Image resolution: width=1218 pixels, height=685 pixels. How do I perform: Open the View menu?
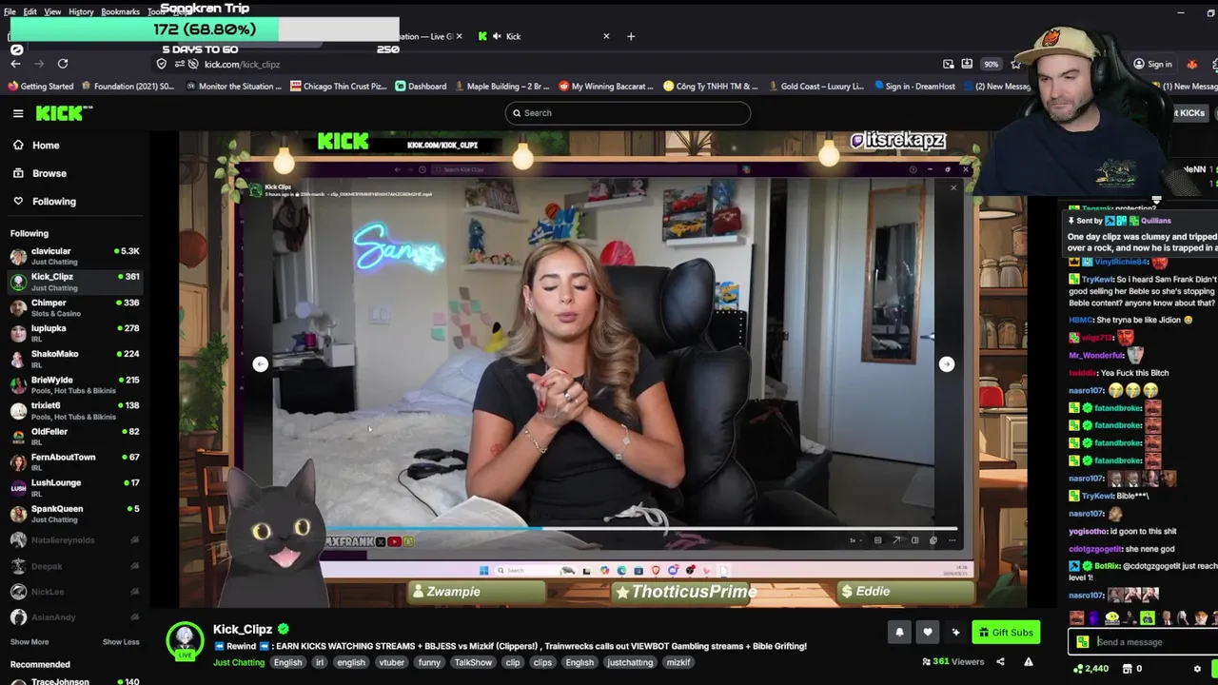52,11
